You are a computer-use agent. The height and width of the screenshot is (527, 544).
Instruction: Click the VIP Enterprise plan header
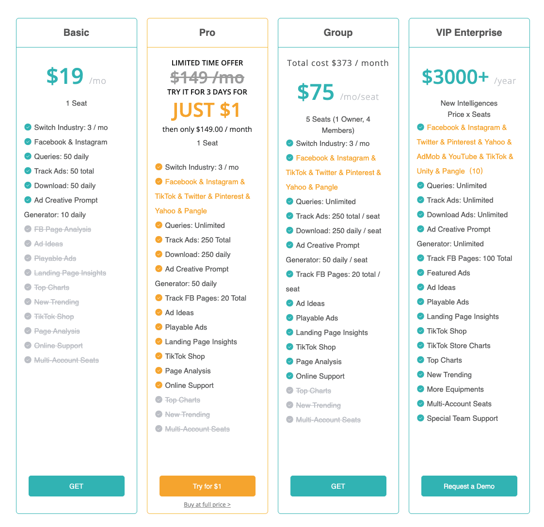pos(469,32)
